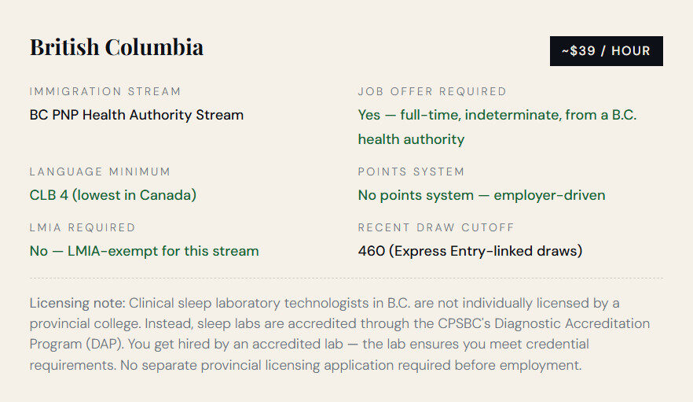Click the British Columbia heading
This screenshot has height=402, width=693.
[116, 47]
